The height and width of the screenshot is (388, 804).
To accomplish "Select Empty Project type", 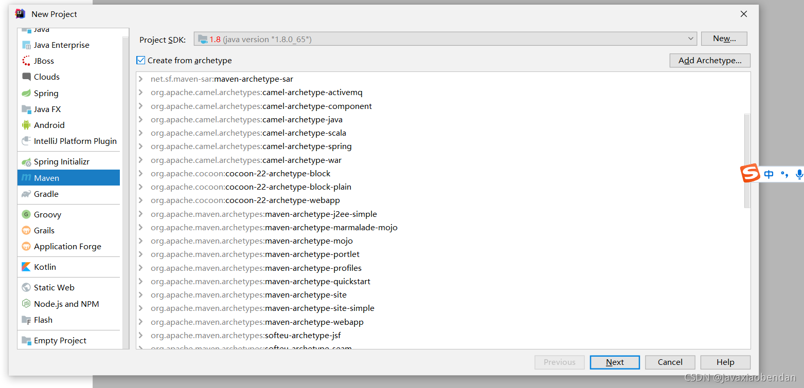I will [x=69, y=341].
